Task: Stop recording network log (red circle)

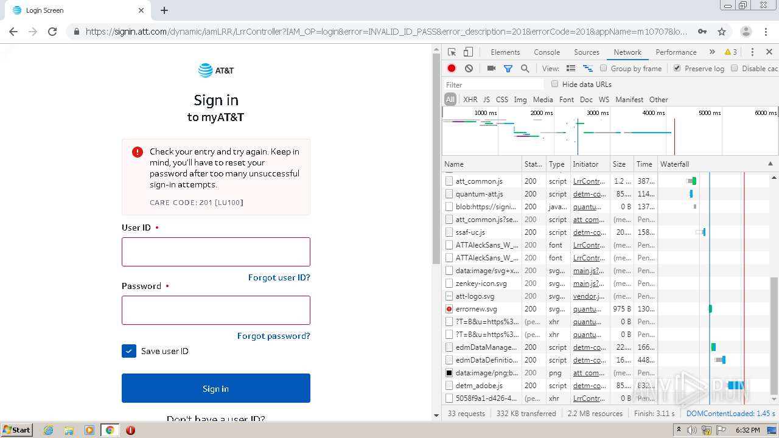Action: [452, 69]
